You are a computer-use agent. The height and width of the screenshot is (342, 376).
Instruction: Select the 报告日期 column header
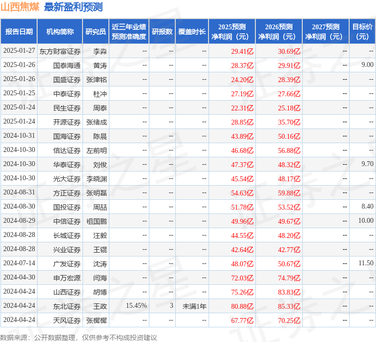coord(19,31)
